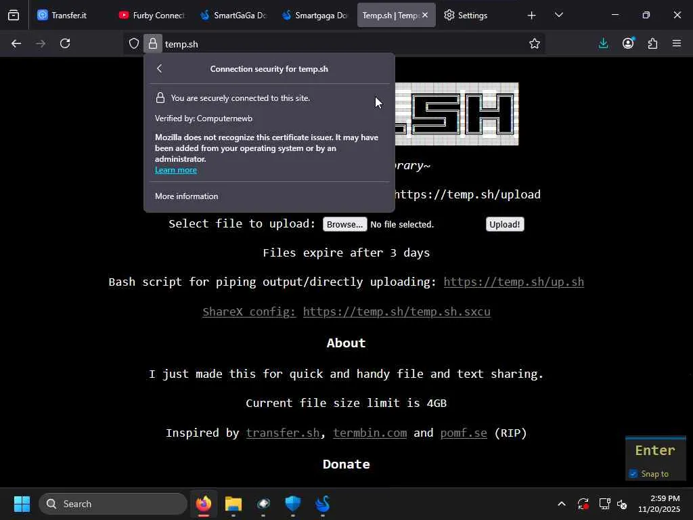Go forward one page
693x520 pixels.
(x=40, y=43)
